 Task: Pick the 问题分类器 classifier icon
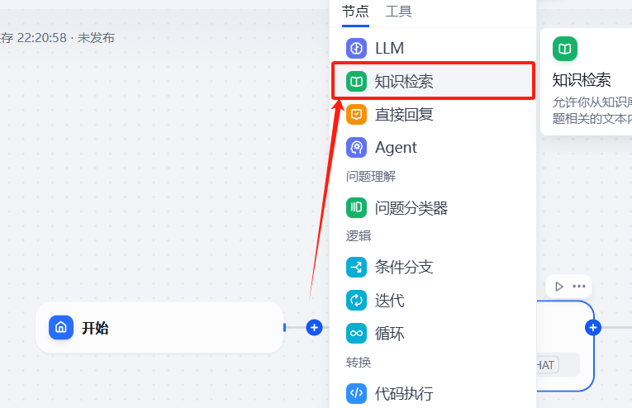click(x=356, y=207)
